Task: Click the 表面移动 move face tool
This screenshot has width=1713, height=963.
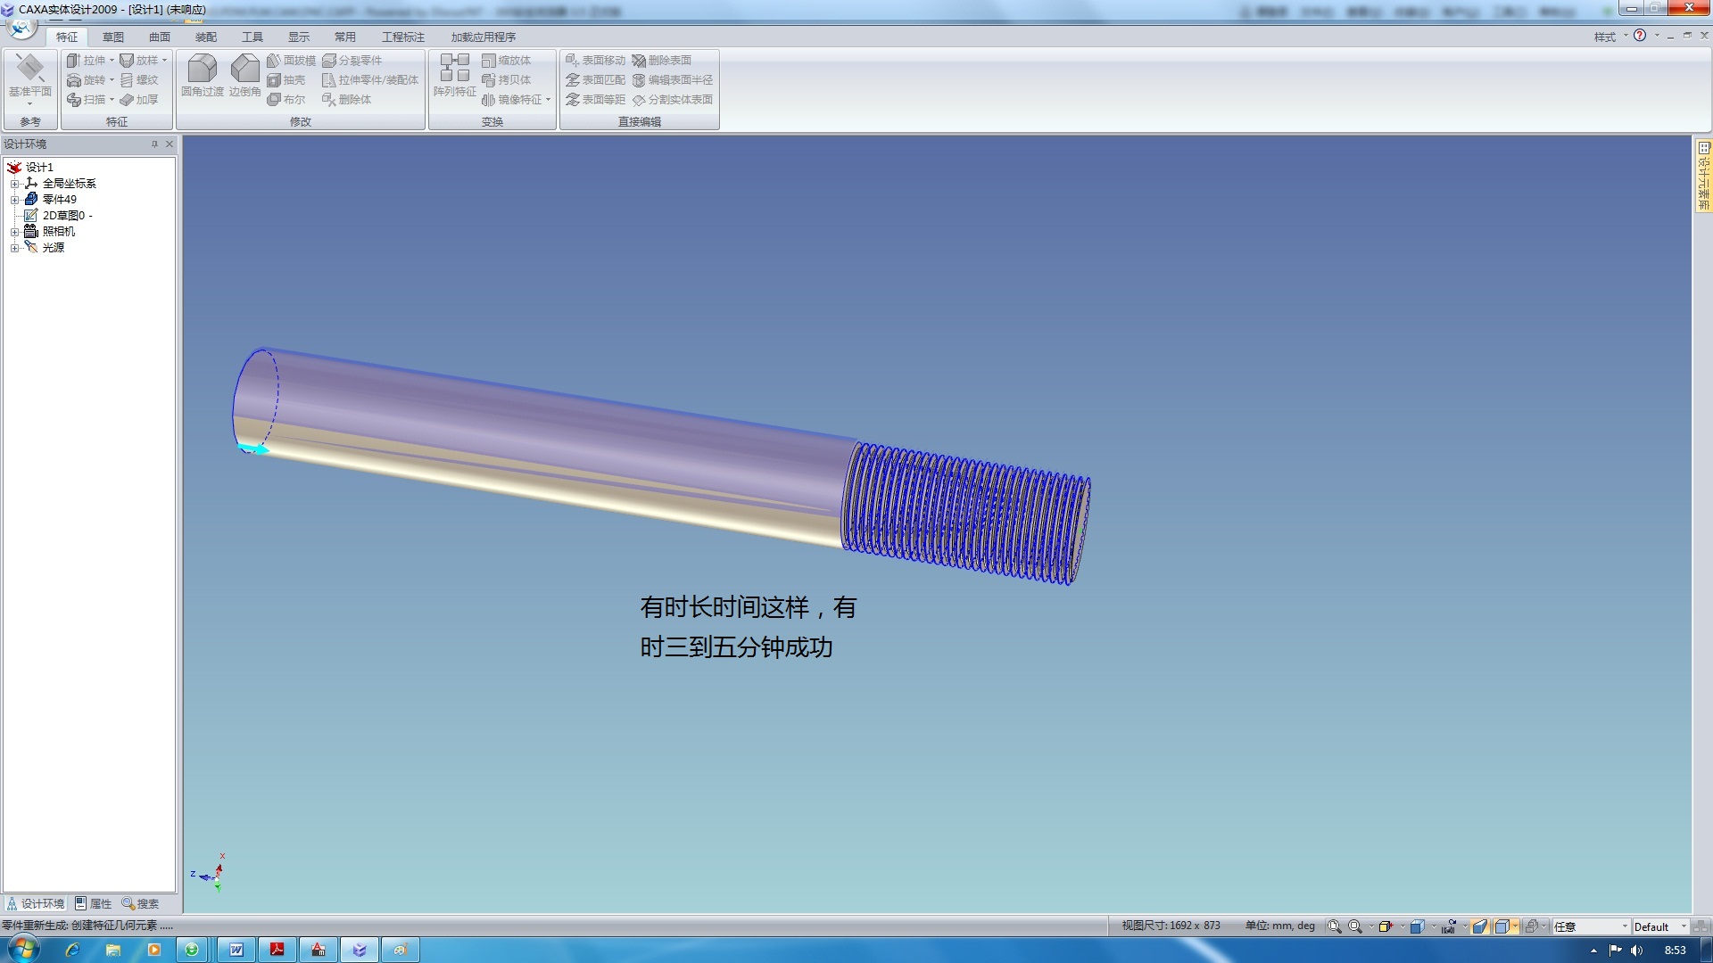Action: [x=595, y=60]
